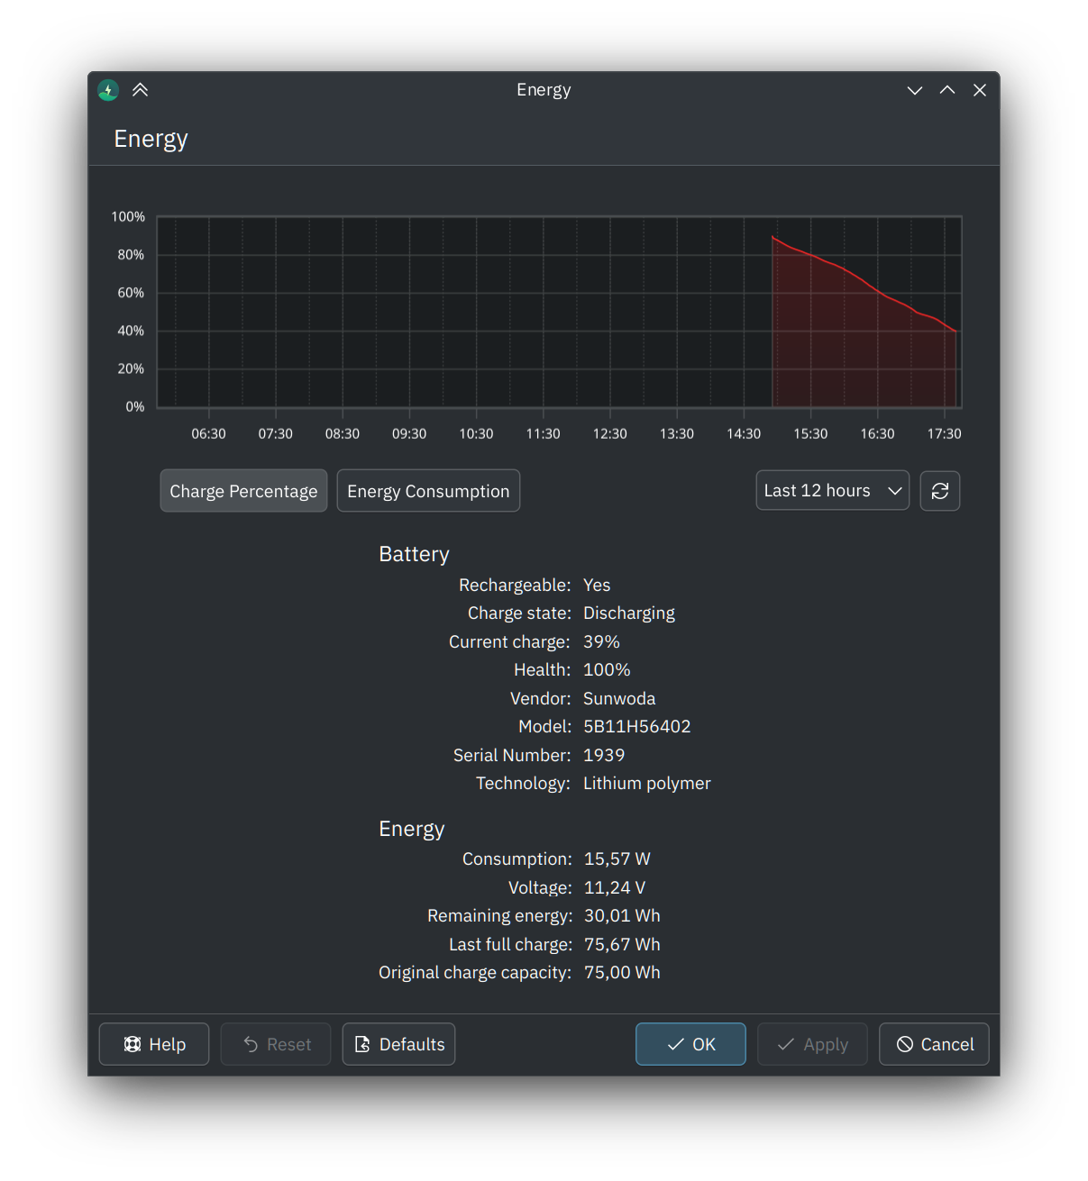Close the Energy window
Viewport: 1088px width, 1181px height.
click(x=979, y=90)
